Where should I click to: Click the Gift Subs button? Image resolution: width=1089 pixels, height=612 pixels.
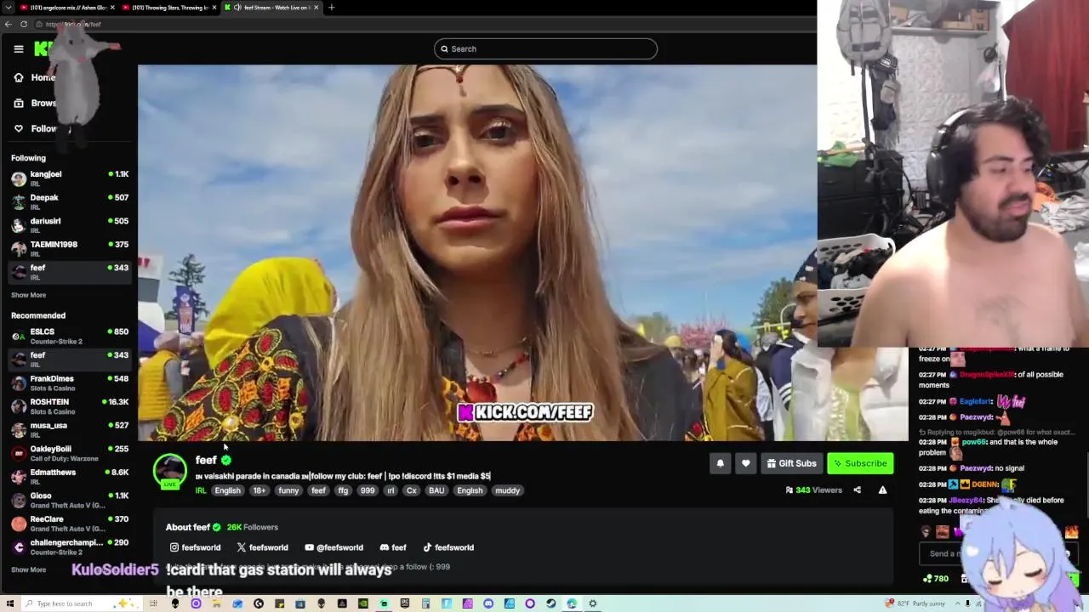point(791,463)
